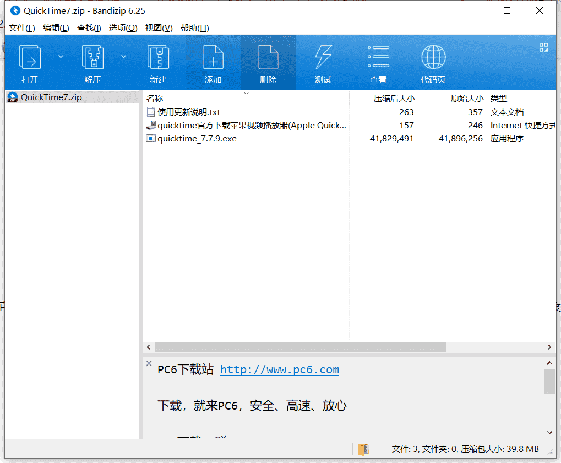
Task: Click the Internet 快捷方式 type cell
Action: 523,125
